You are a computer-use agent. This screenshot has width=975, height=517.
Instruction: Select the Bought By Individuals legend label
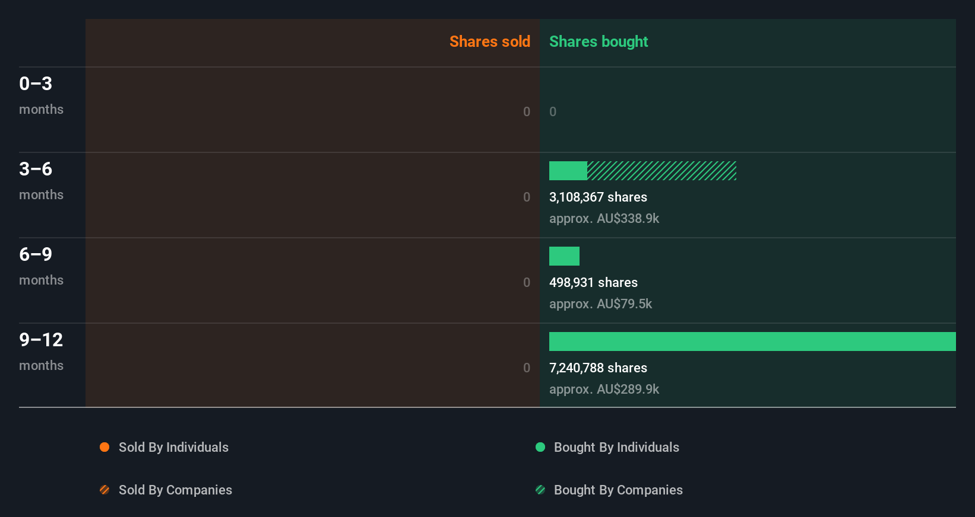[x=616, y=448]
